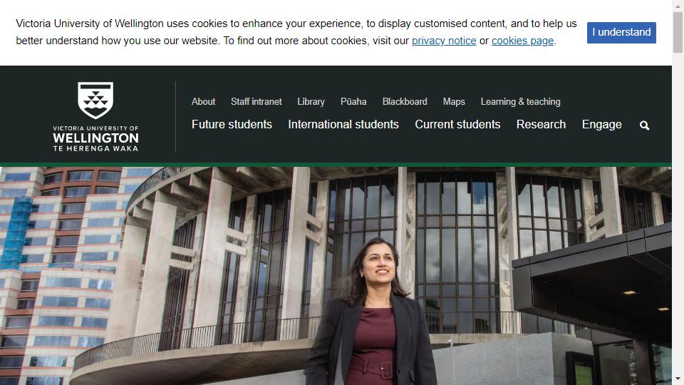Click the scrollbar up arrow
The height and width of the screenshot is (385, 684).
coord(678,6)
